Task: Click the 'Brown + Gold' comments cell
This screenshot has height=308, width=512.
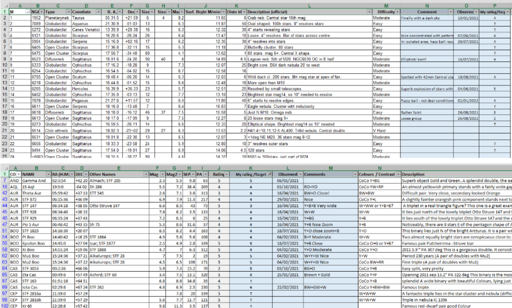Action: pos(330,275)
